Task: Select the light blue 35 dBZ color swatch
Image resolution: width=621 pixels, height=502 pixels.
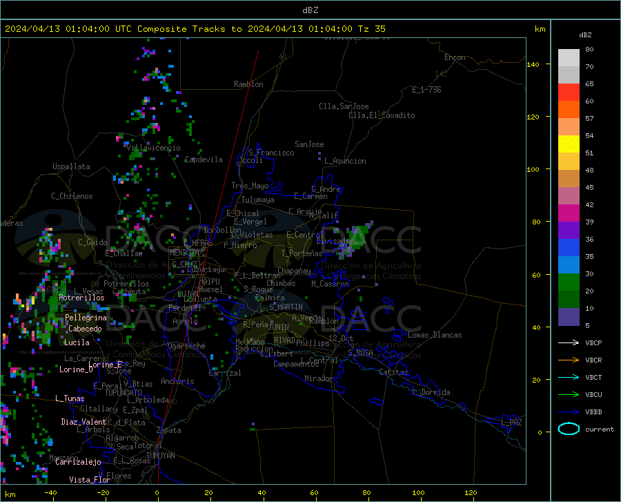Action: [569, 264]
